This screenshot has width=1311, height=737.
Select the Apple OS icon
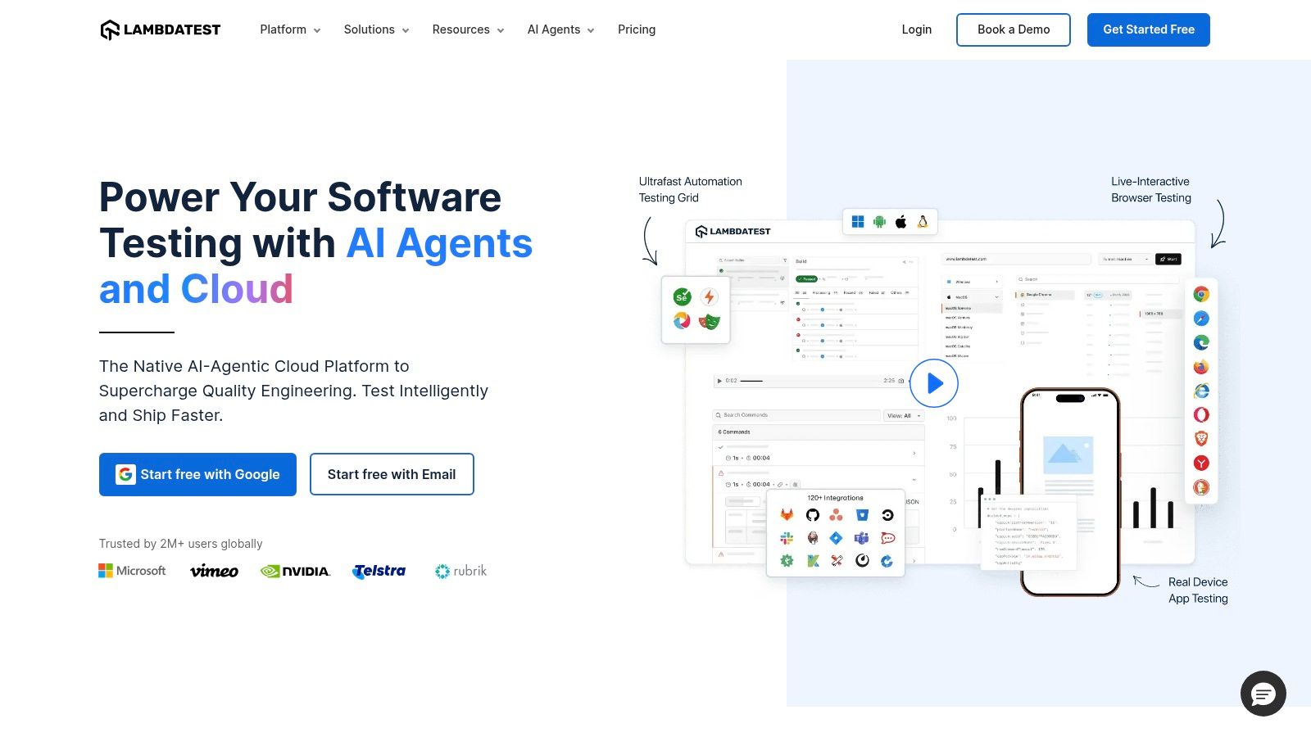[x=900, y=222]
